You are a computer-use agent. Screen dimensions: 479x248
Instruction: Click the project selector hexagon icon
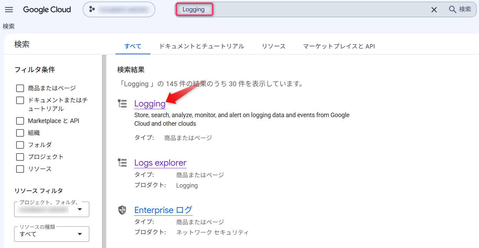coord(92,10)
